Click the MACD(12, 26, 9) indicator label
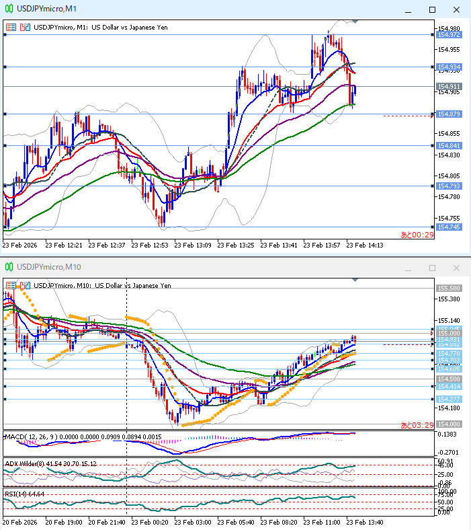The height and width of the screenshot is (530, 471). (27, 437)
